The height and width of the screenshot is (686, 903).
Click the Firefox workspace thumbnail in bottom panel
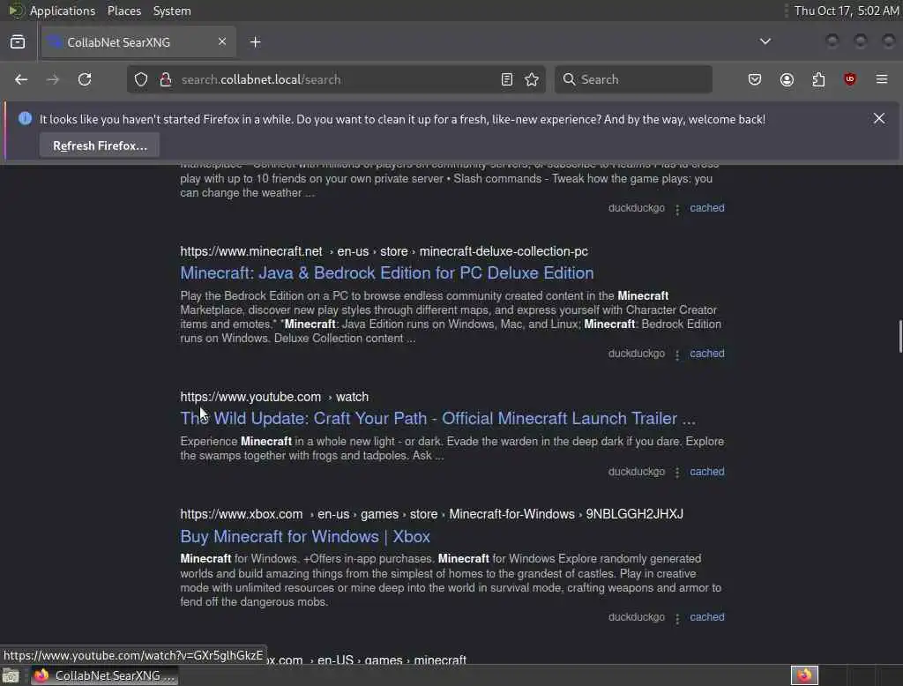coord(804,675)
